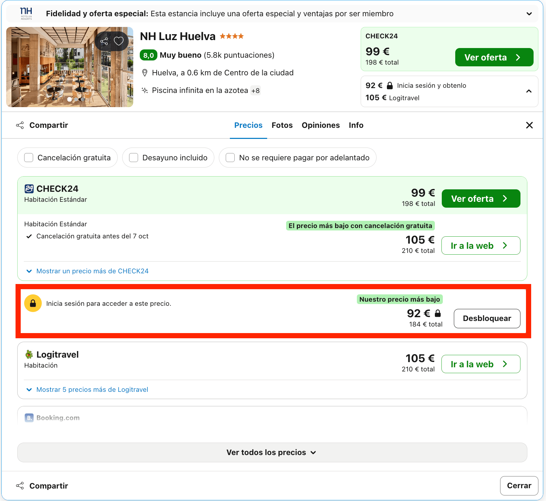Click the Logitravel logo icon
The image size is (546, 501).
coord(29,355)
